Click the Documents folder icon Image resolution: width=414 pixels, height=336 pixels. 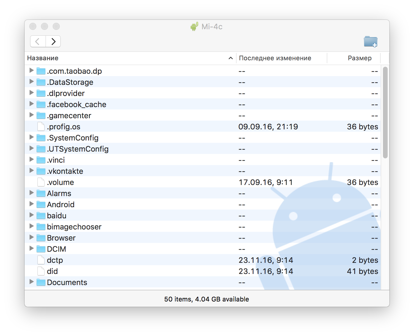point(41,282)
